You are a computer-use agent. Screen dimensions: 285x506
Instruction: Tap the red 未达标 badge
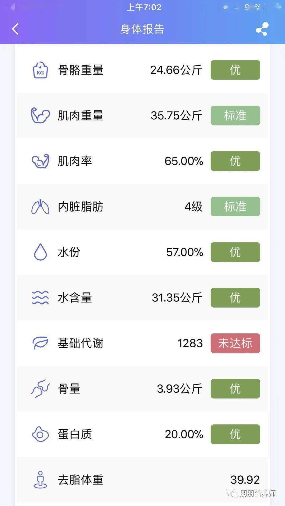click(x=235, y=343)
